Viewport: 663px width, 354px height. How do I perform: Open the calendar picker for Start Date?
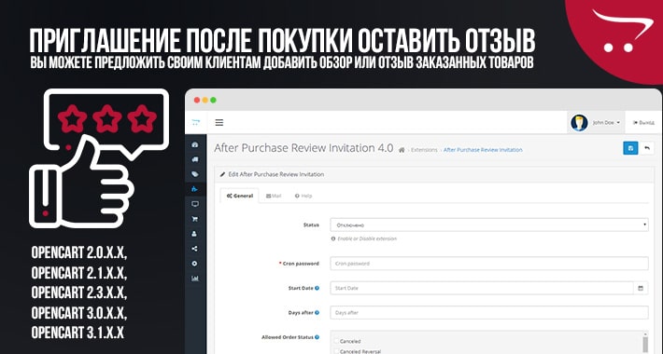tap(641, 288)
